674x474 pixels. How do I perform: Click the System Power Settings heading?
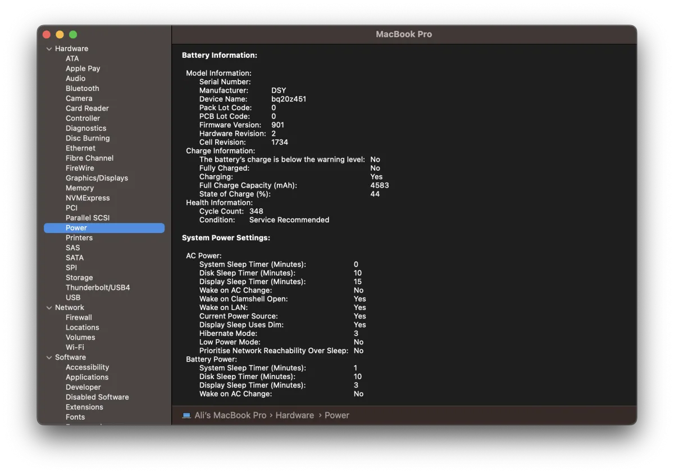pos(226,238)
